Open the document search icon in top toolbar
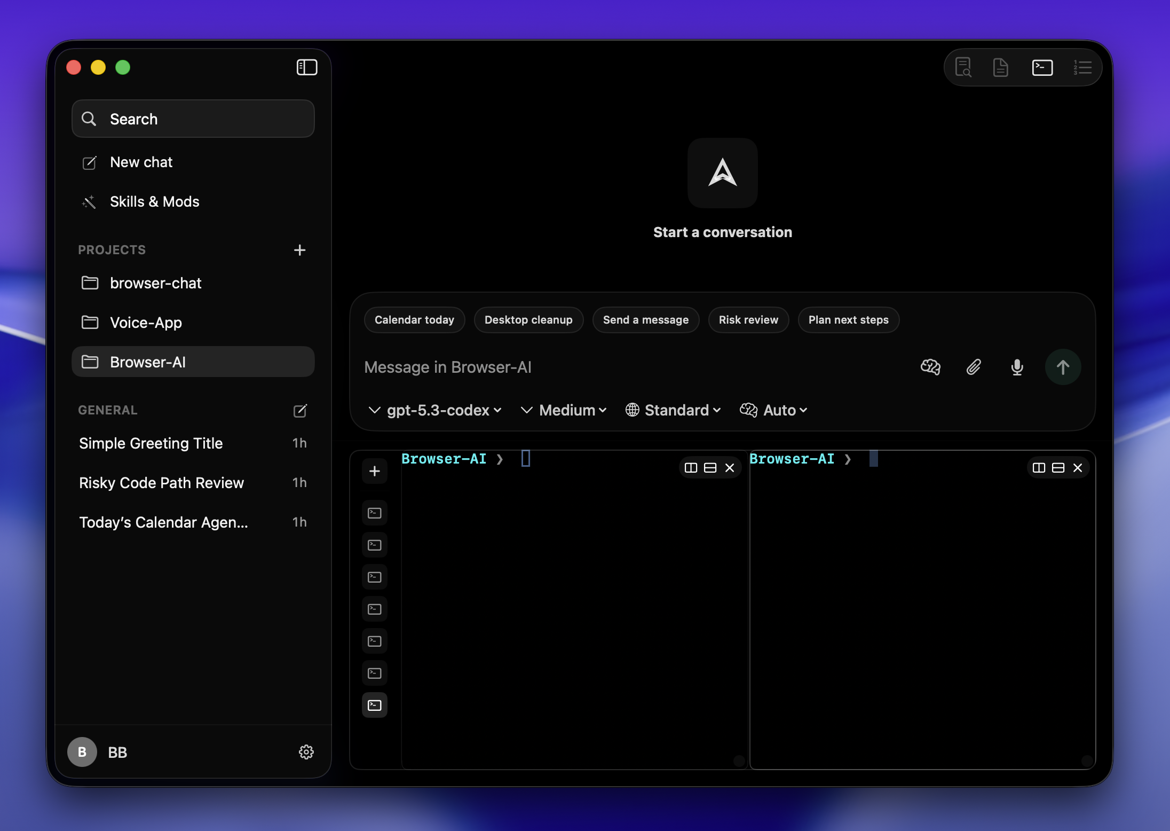The image size is (1170, 831). click(x=963, y=67)
